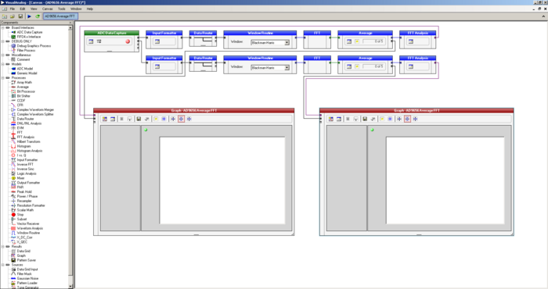The image size is (548, 289).
Task: Select the AD9656 Average FFT canvas tab
Action: point(60,16)
